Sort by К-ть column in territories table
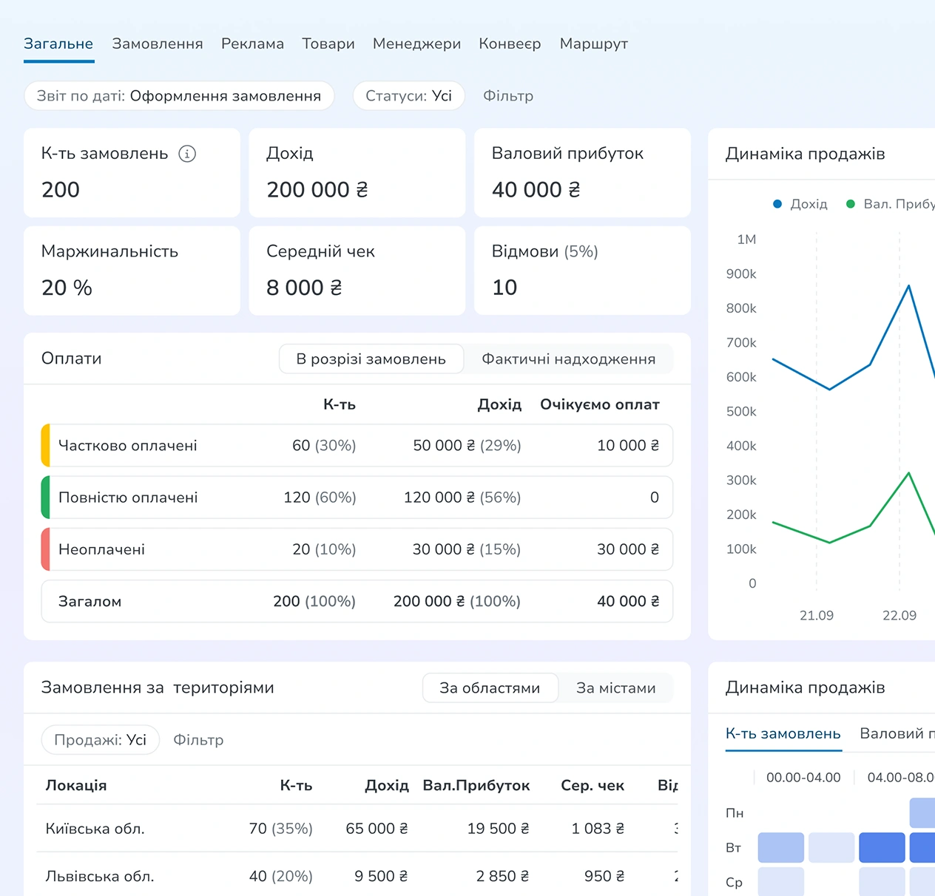Image resolution: width=935 pixels, height=896 pixels. pos(296,786)
